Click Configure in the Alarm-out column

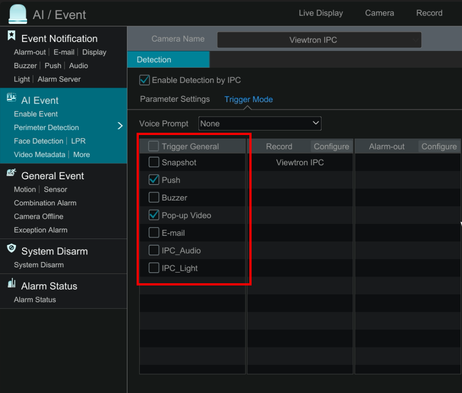[439, 146]
